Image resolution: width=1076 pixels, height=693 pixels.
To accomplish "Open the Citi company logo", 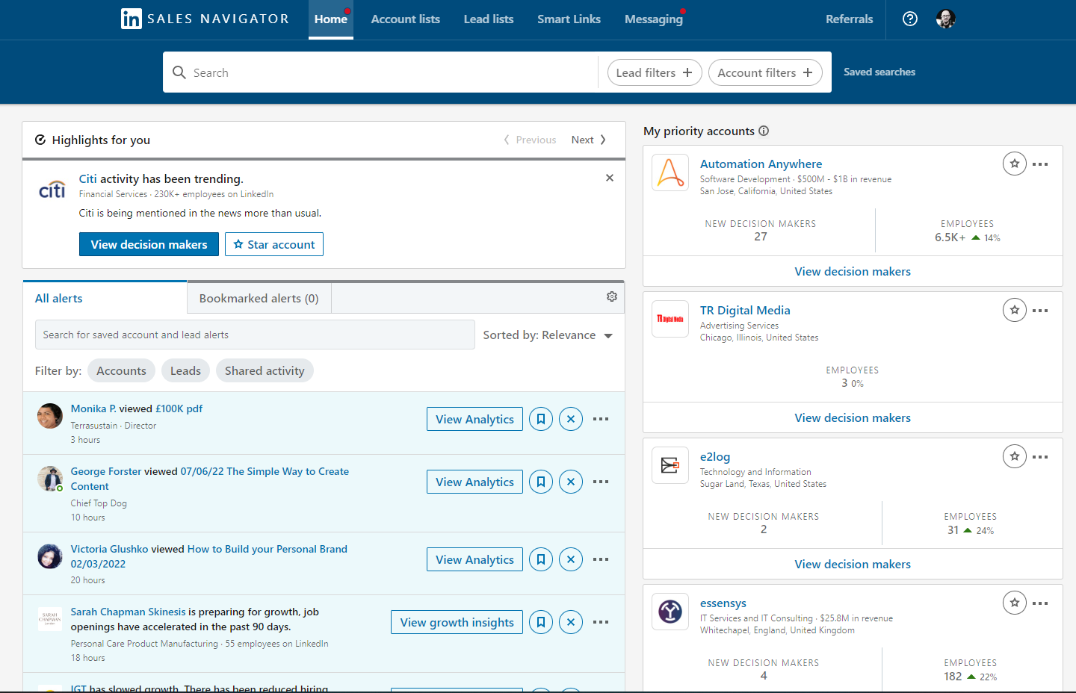I will (52, 190).
